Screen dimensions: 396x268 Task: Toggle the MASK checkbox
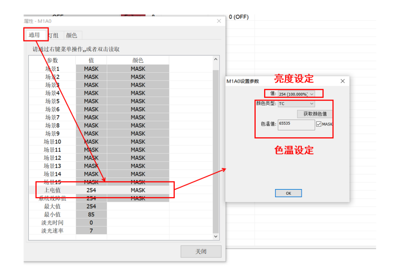coord(319,124)
